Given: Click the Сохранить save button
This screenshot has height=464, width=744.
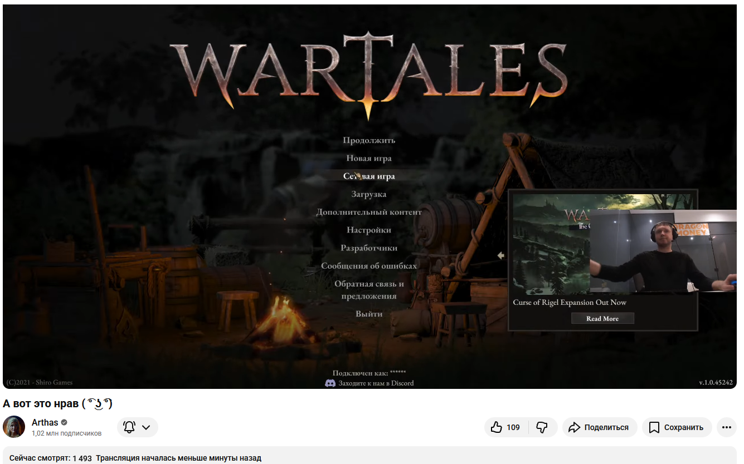Looking at the screenshot, I should (677, 427).
